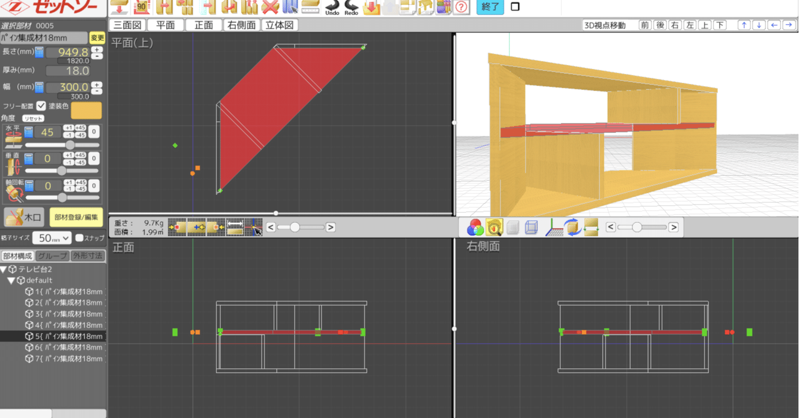Click the width calculator icon
The width and height of the screenshot is (799, 418).
pos(39,87)
